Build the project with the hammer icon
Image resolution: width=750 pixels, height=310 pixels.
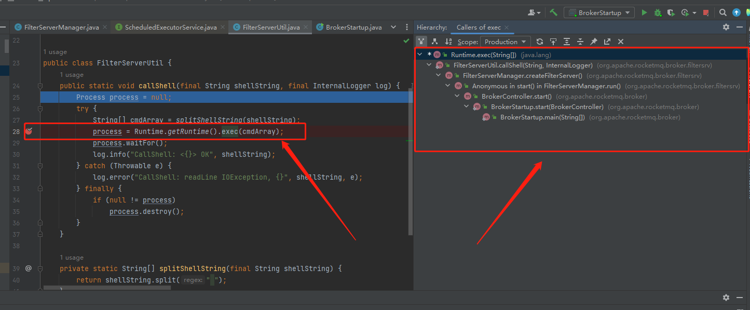554,12
